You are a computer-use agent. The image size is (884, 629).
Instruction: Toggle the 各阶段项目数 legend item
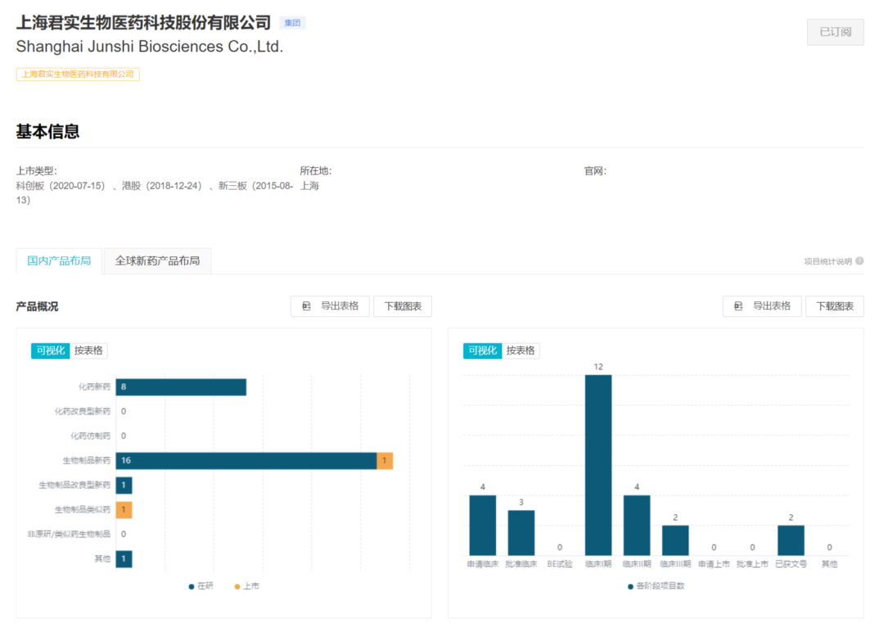coord(656,586)
